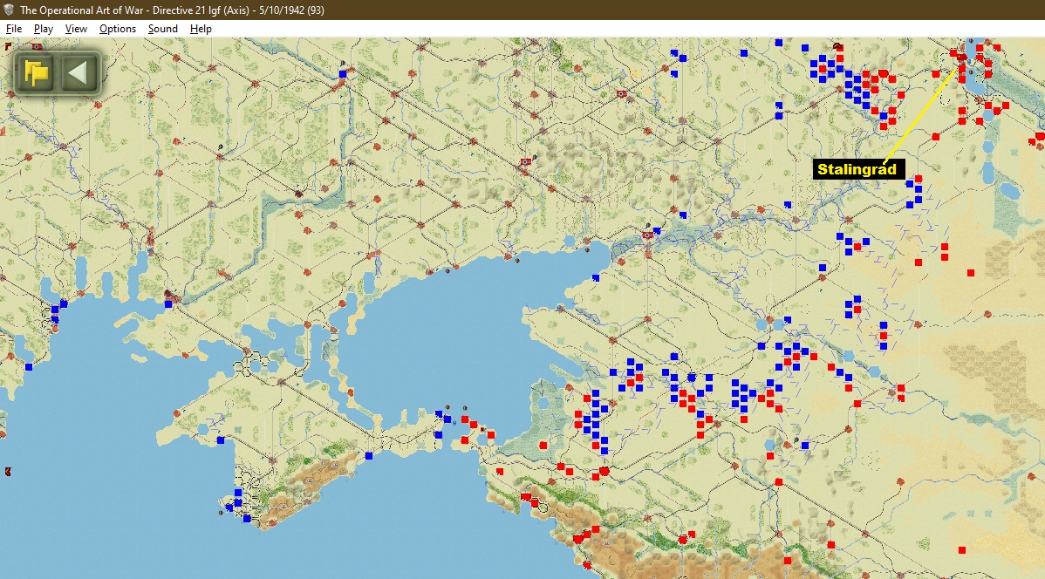Select the isolated red unit in bottom-right desert
The height and width of the screenshot is (579, 1045).
(x=961, y=550)
